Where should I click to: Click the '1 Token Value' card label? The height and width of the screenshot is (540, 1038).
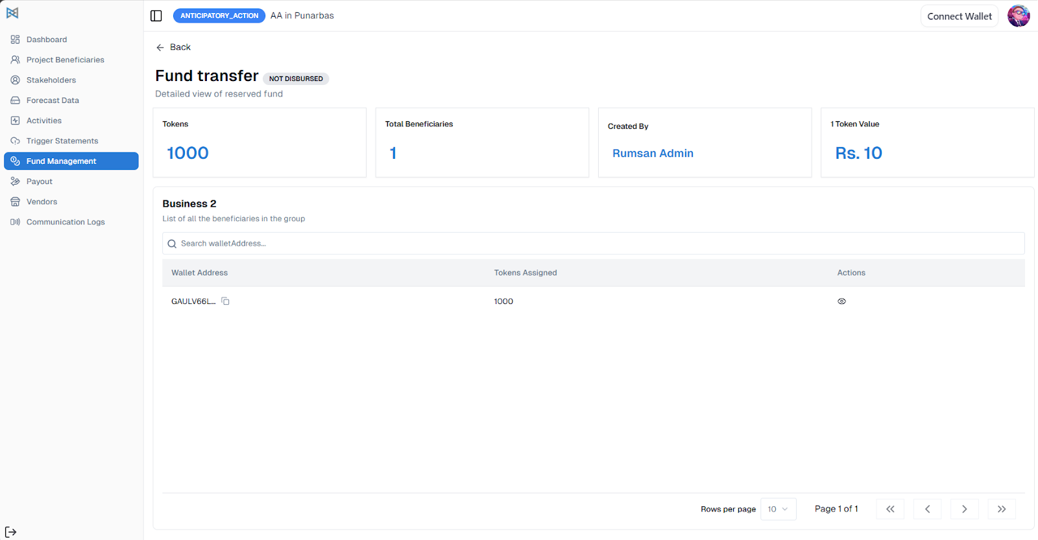tap(855, 124)
